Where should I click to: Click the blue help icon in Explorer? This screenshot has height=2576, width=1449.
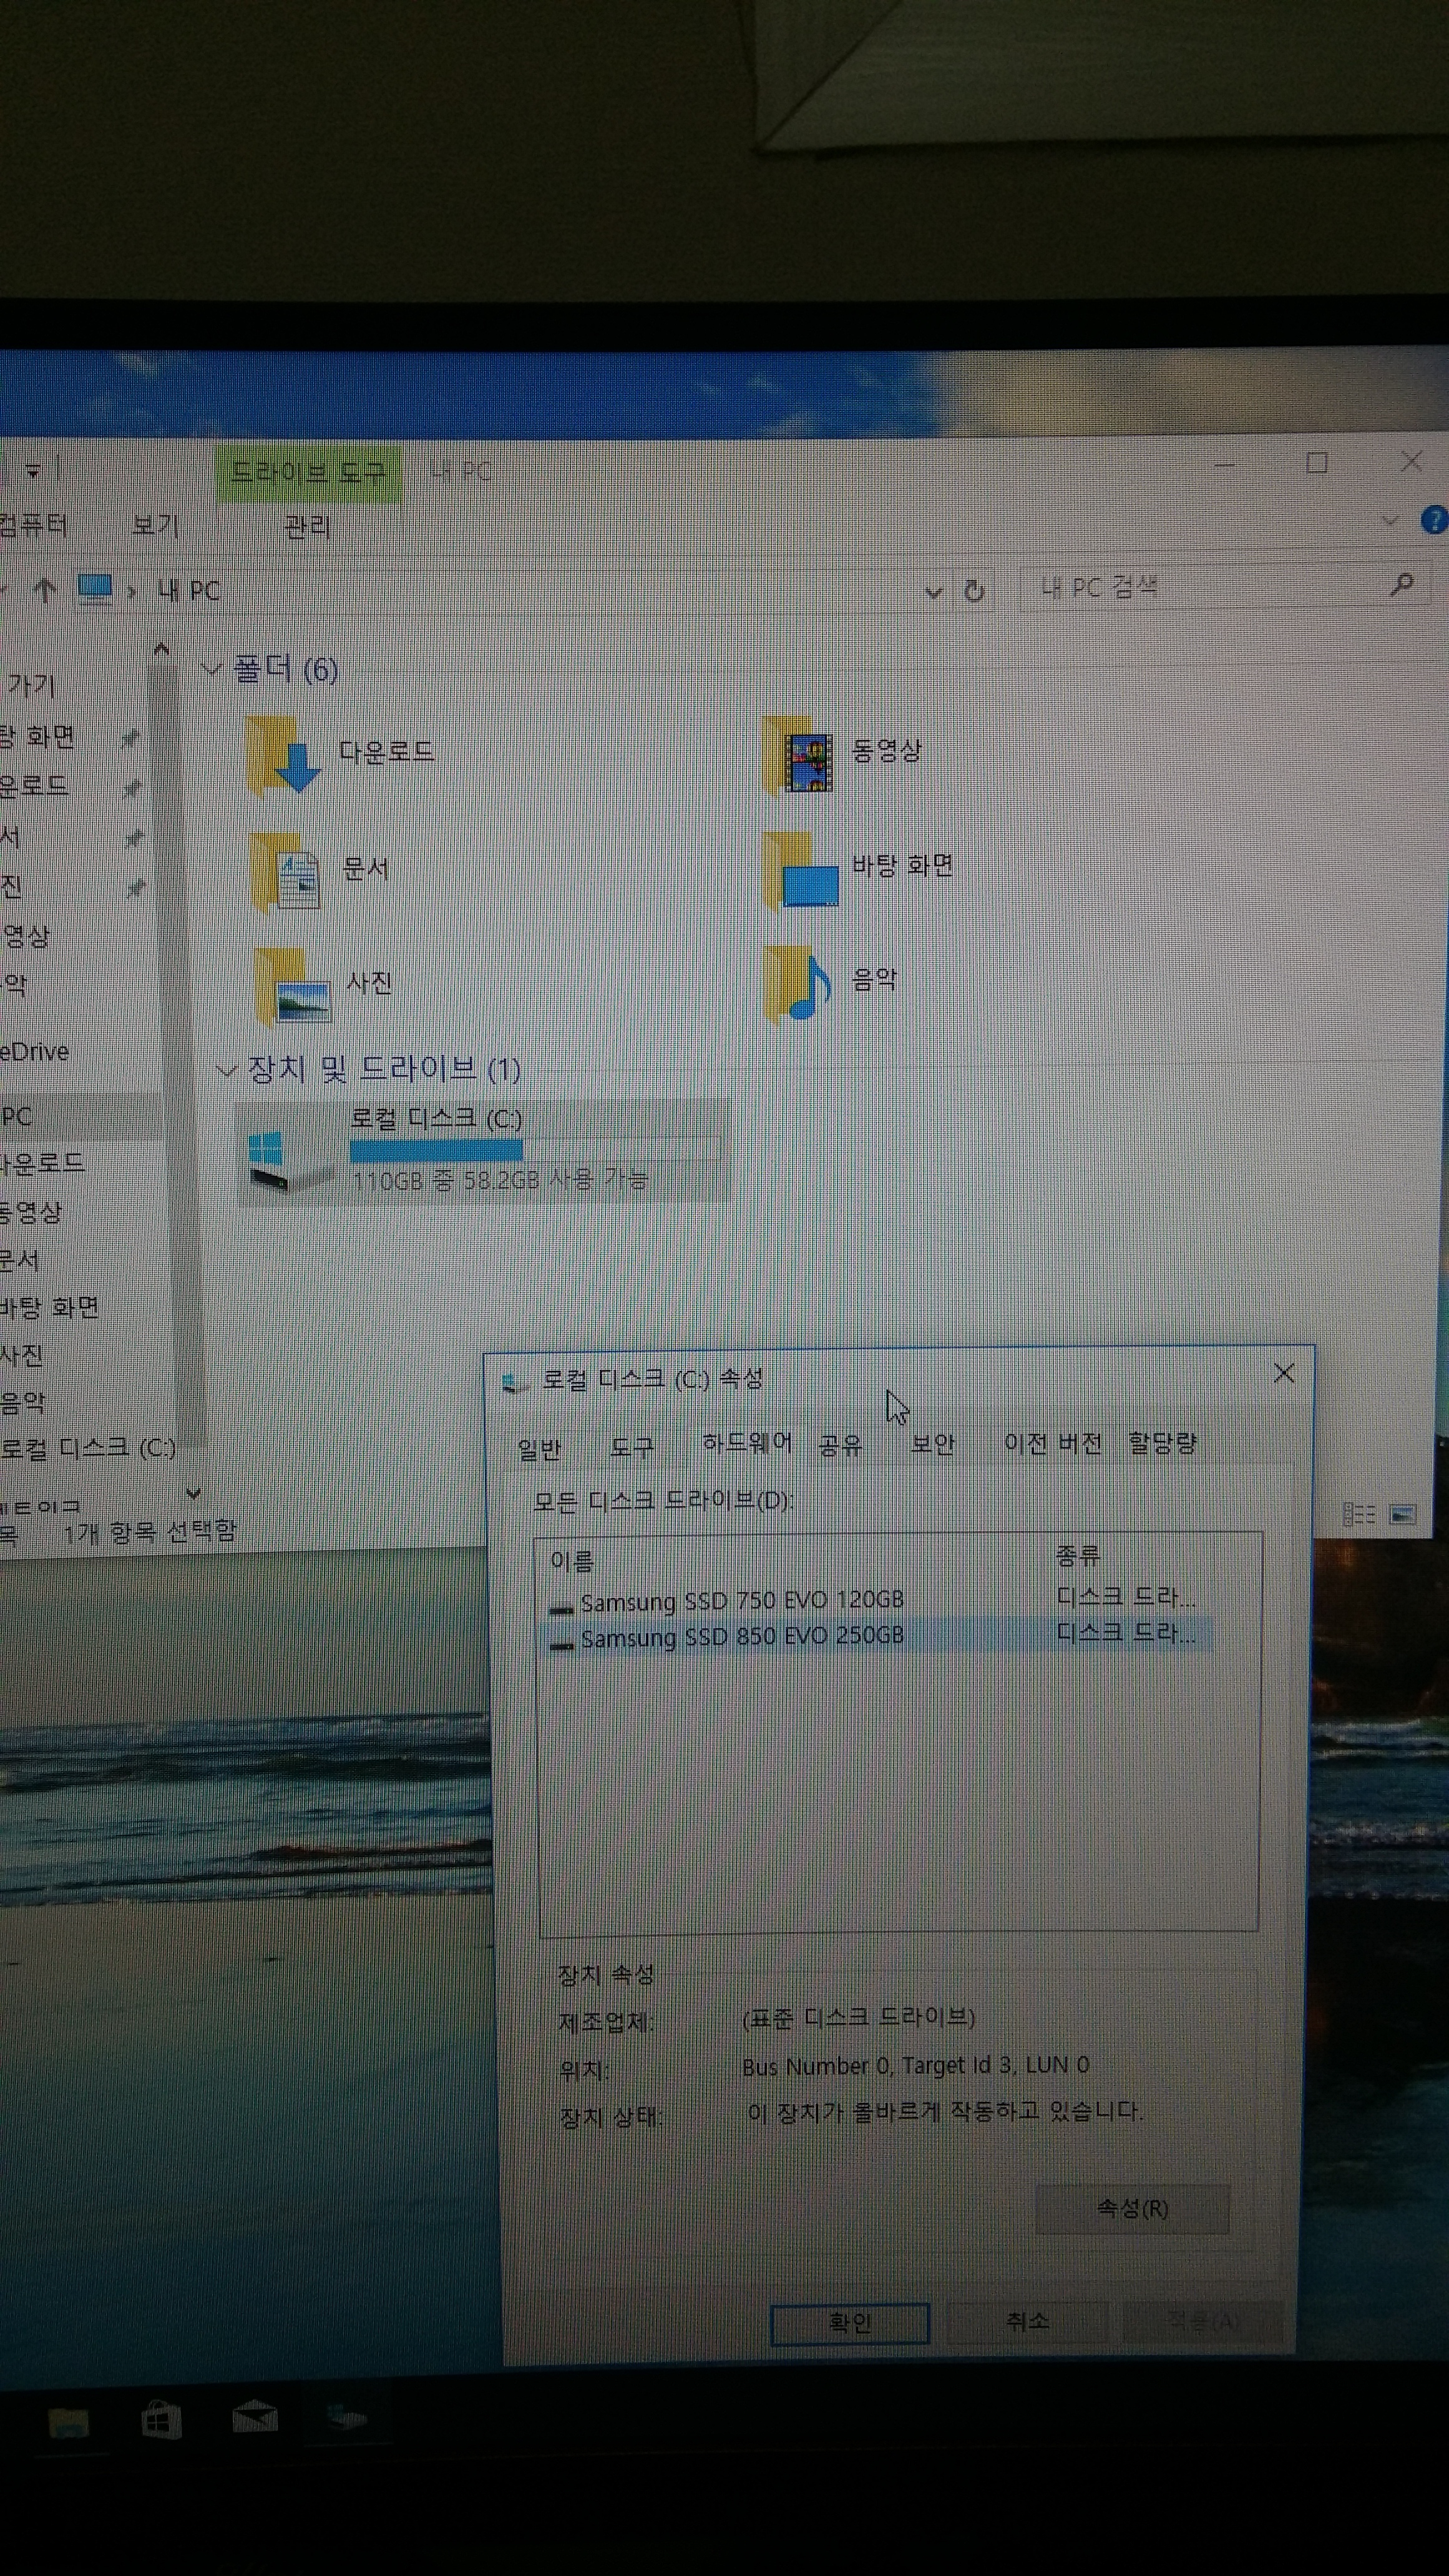pos(1434,520)
